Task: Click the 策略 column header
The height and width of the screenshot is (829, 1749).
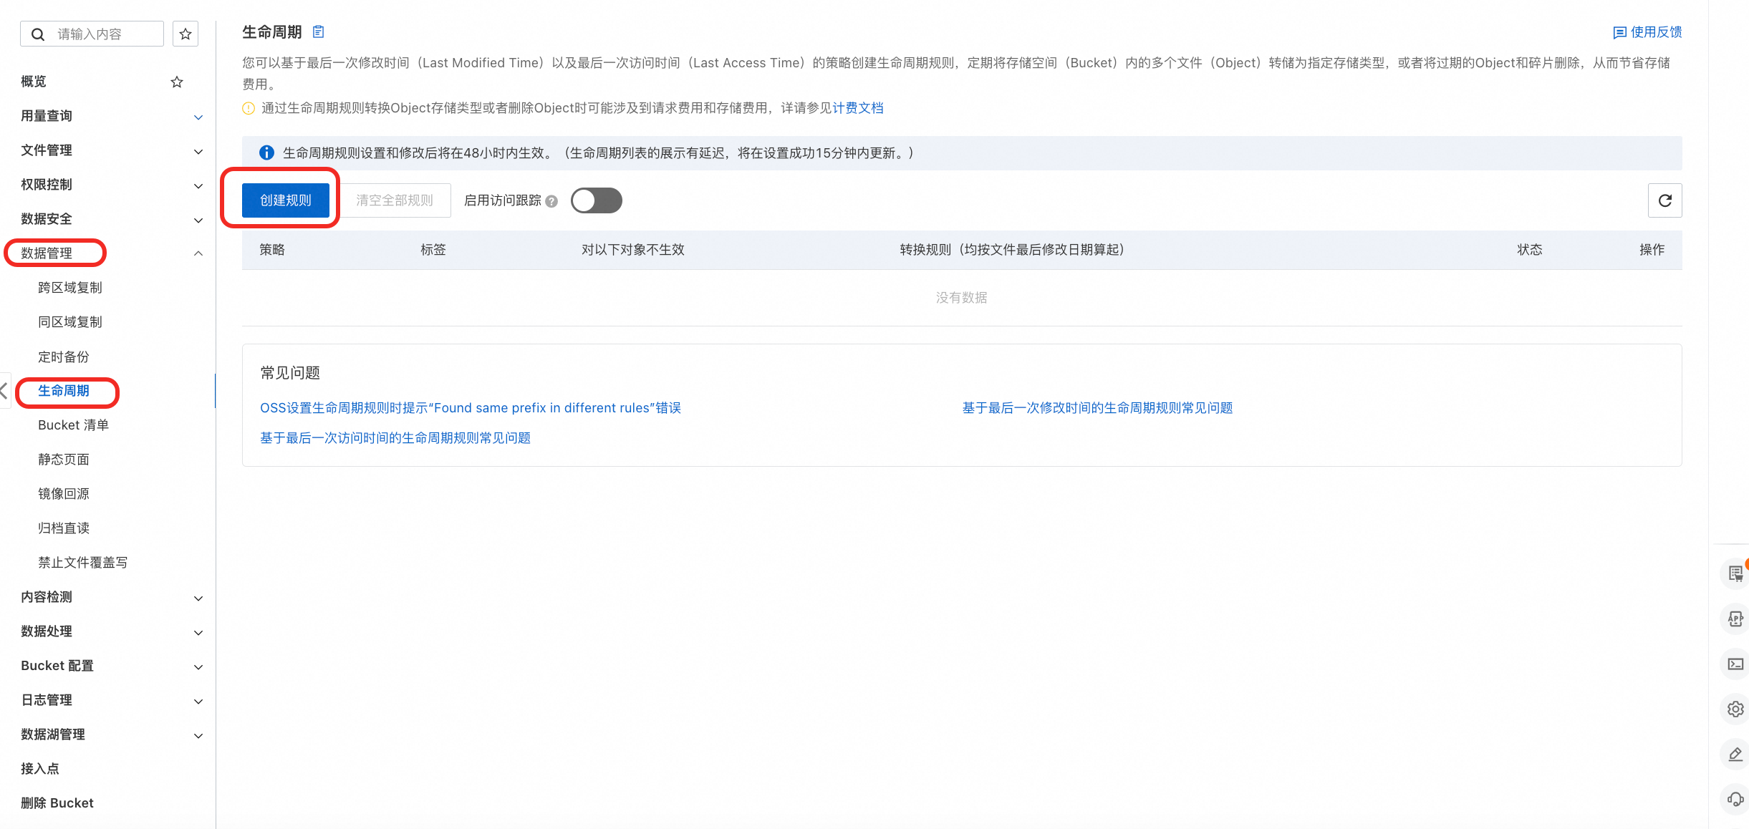Action: pos(272,250)
